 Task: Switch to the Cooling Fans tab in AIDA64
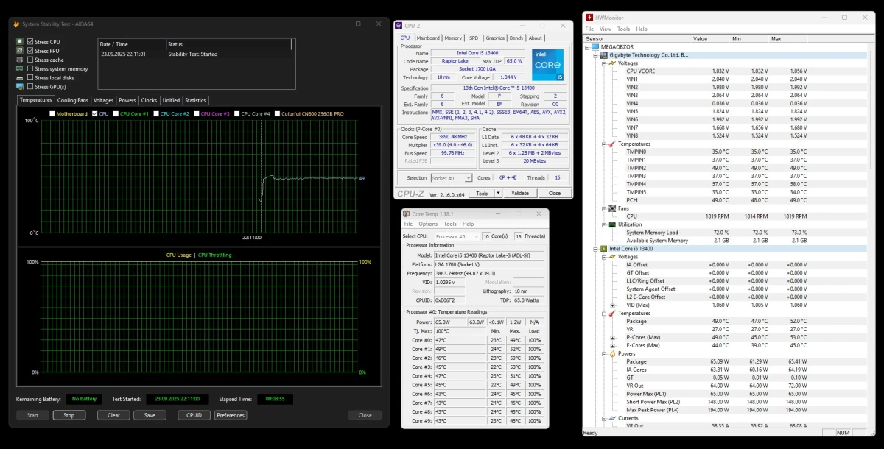[73, 100]
